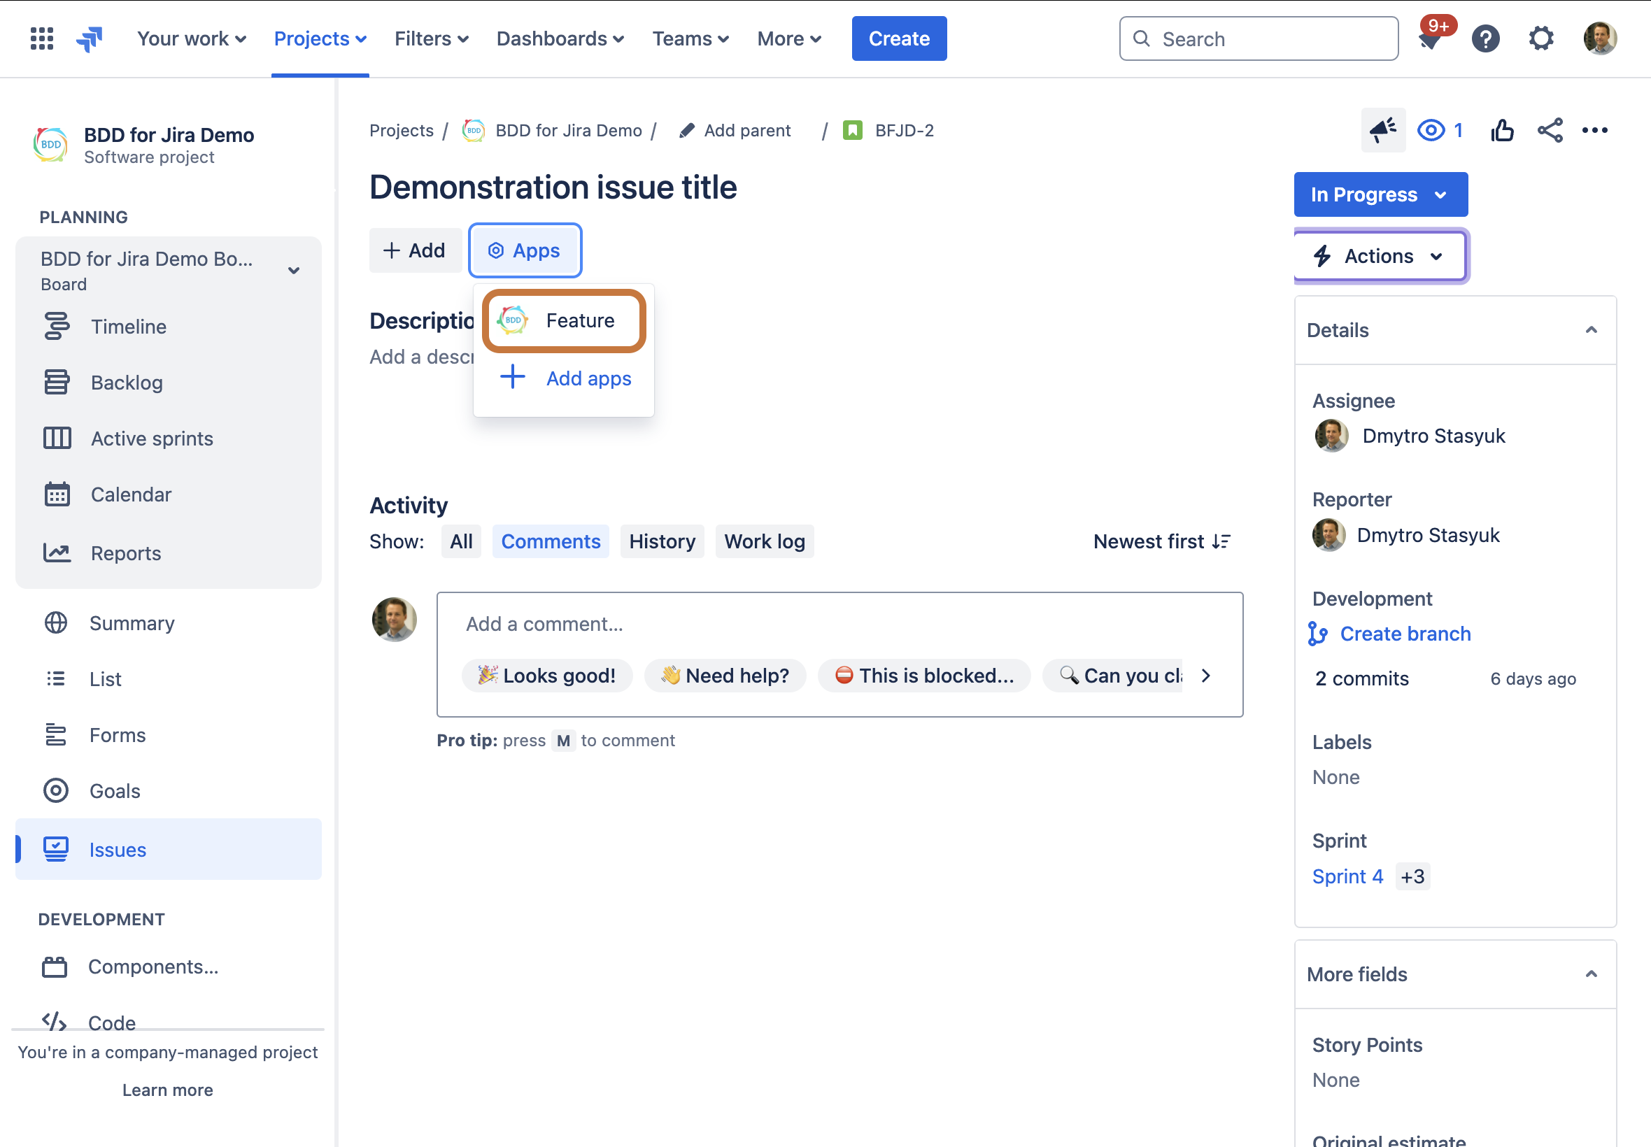Screen dimensions: 1651x1147
Task: Click the Create branch icon link
Action: (1317, 633)
